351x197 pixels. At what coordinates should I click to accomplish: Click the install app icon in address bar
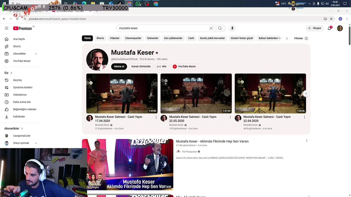point(325,19)
